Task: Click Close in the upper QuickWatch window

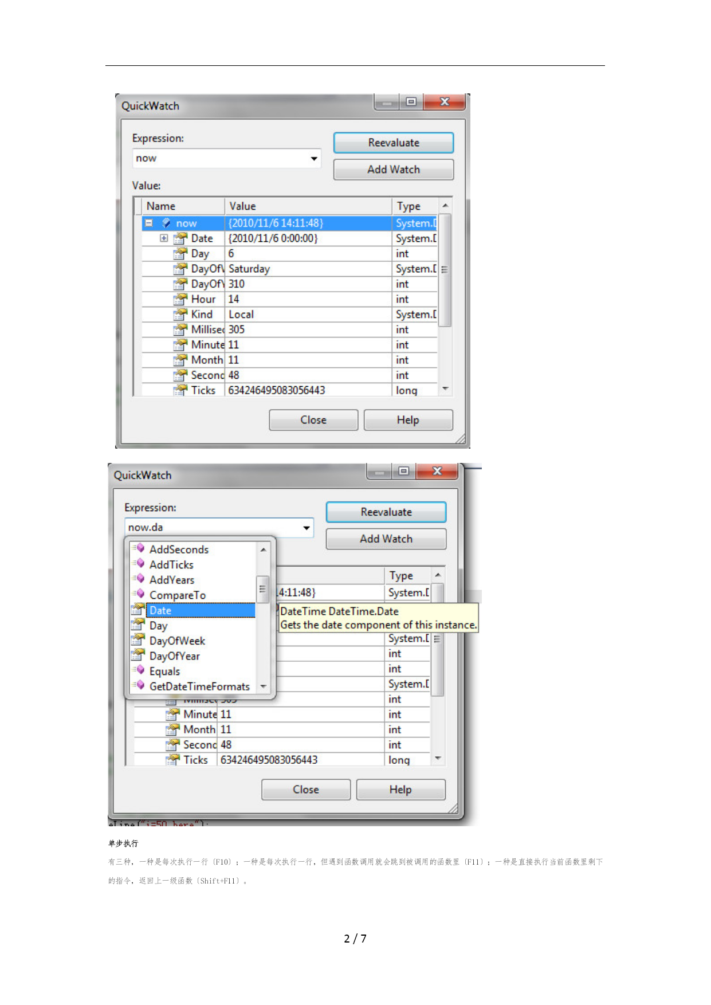Action: click(313, 420)
